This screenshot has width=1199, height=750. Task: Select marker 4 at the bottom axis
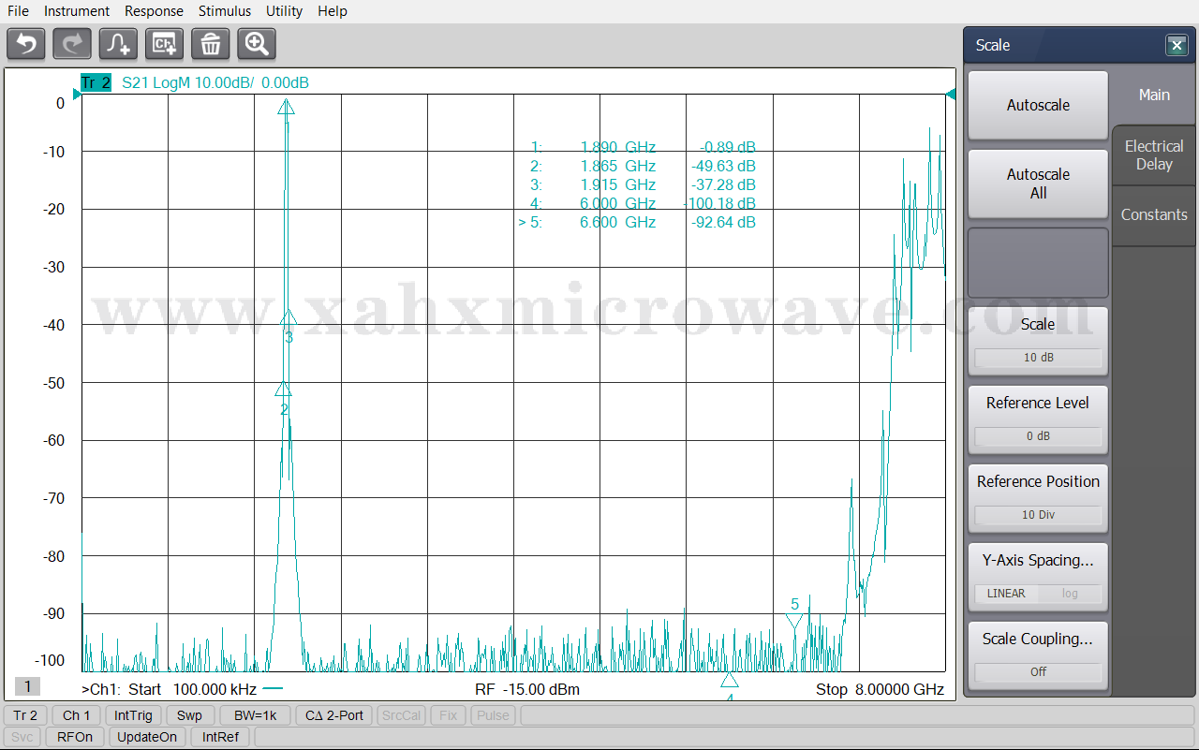click(x=730, y=681)
